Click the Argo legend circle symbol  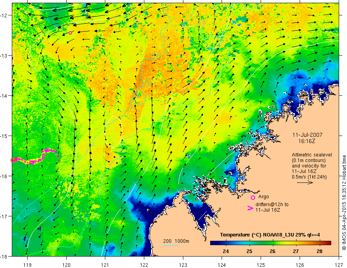point(253,197)
